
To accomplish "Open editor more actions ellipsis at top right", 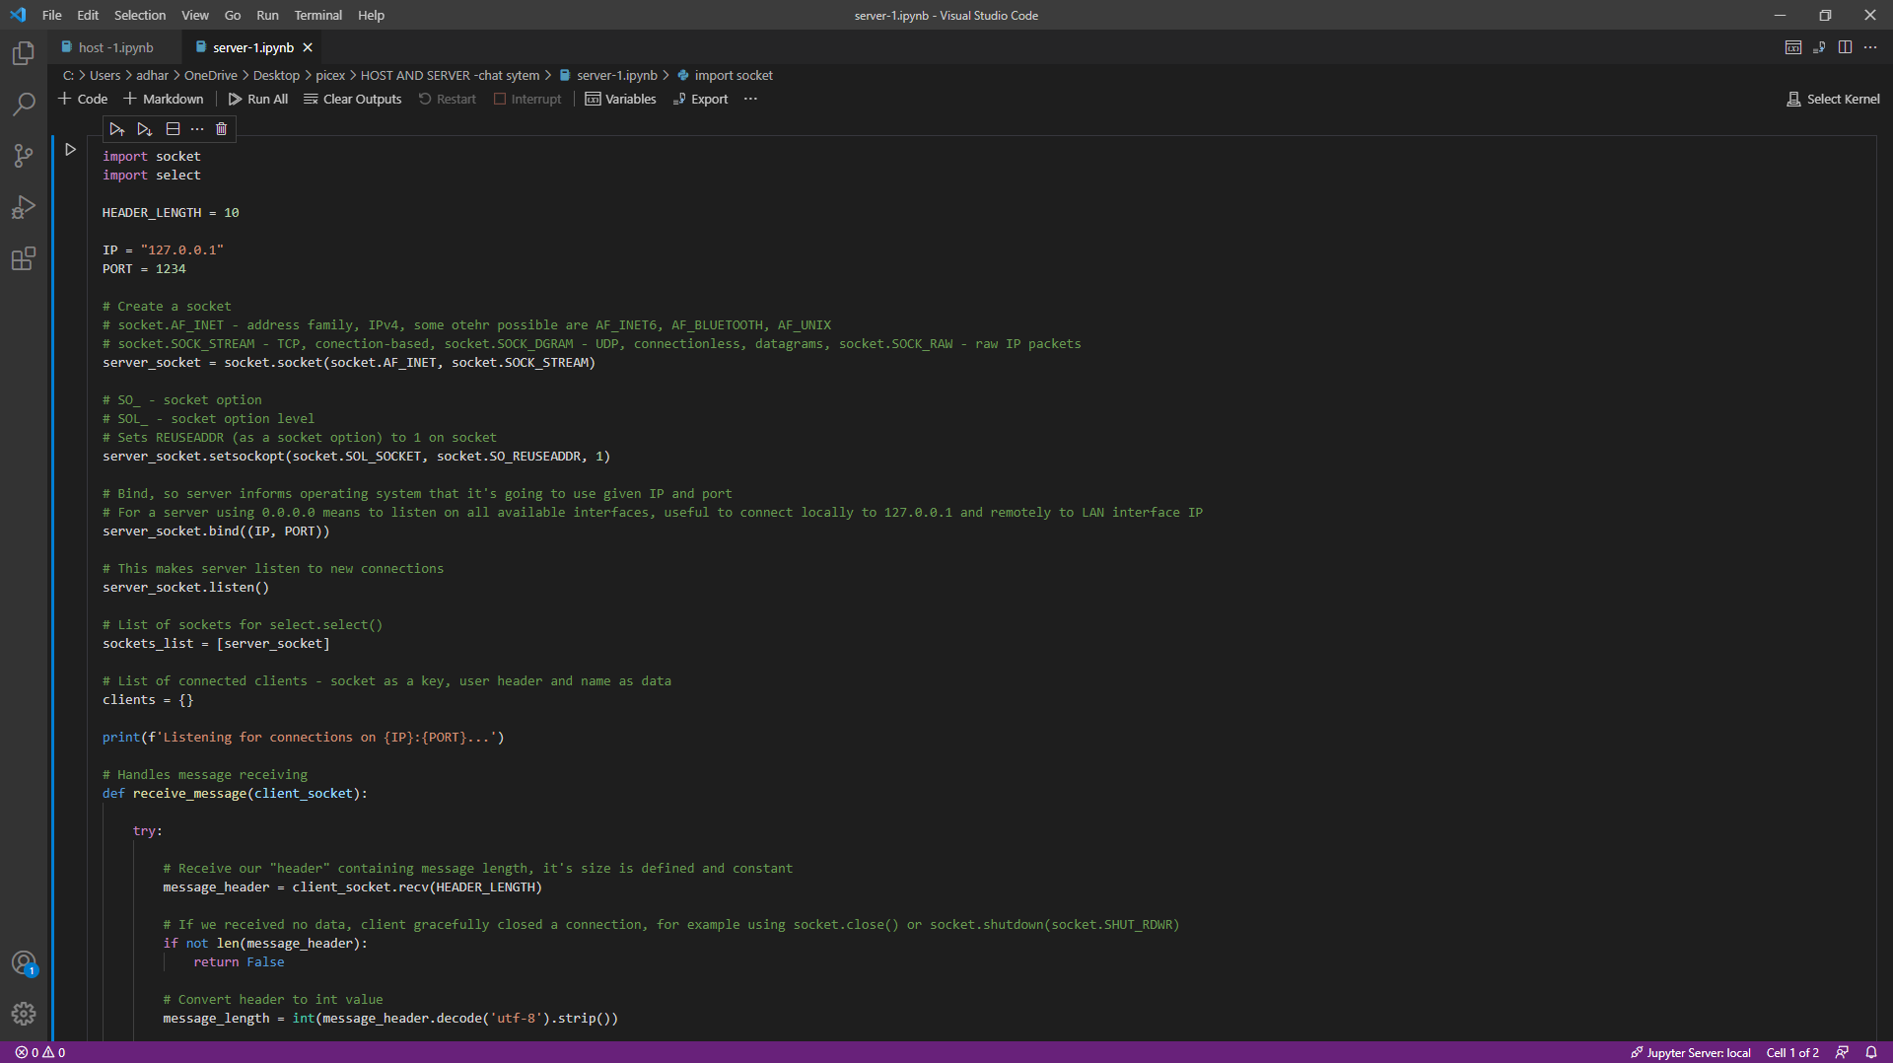I will (1870, 47).
